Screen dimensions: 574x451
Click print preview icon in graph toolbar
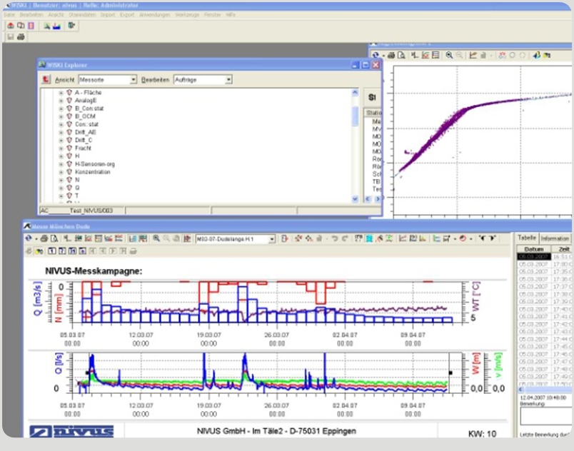(x=54, y=238)
